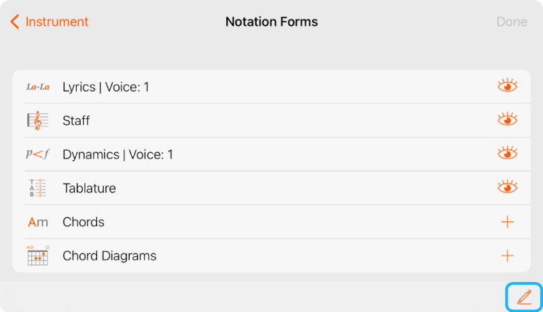Viewport: 543px width, 312px height.
Task: Toggle the Tablature eye icon
Action: click(x=507, y=188)
